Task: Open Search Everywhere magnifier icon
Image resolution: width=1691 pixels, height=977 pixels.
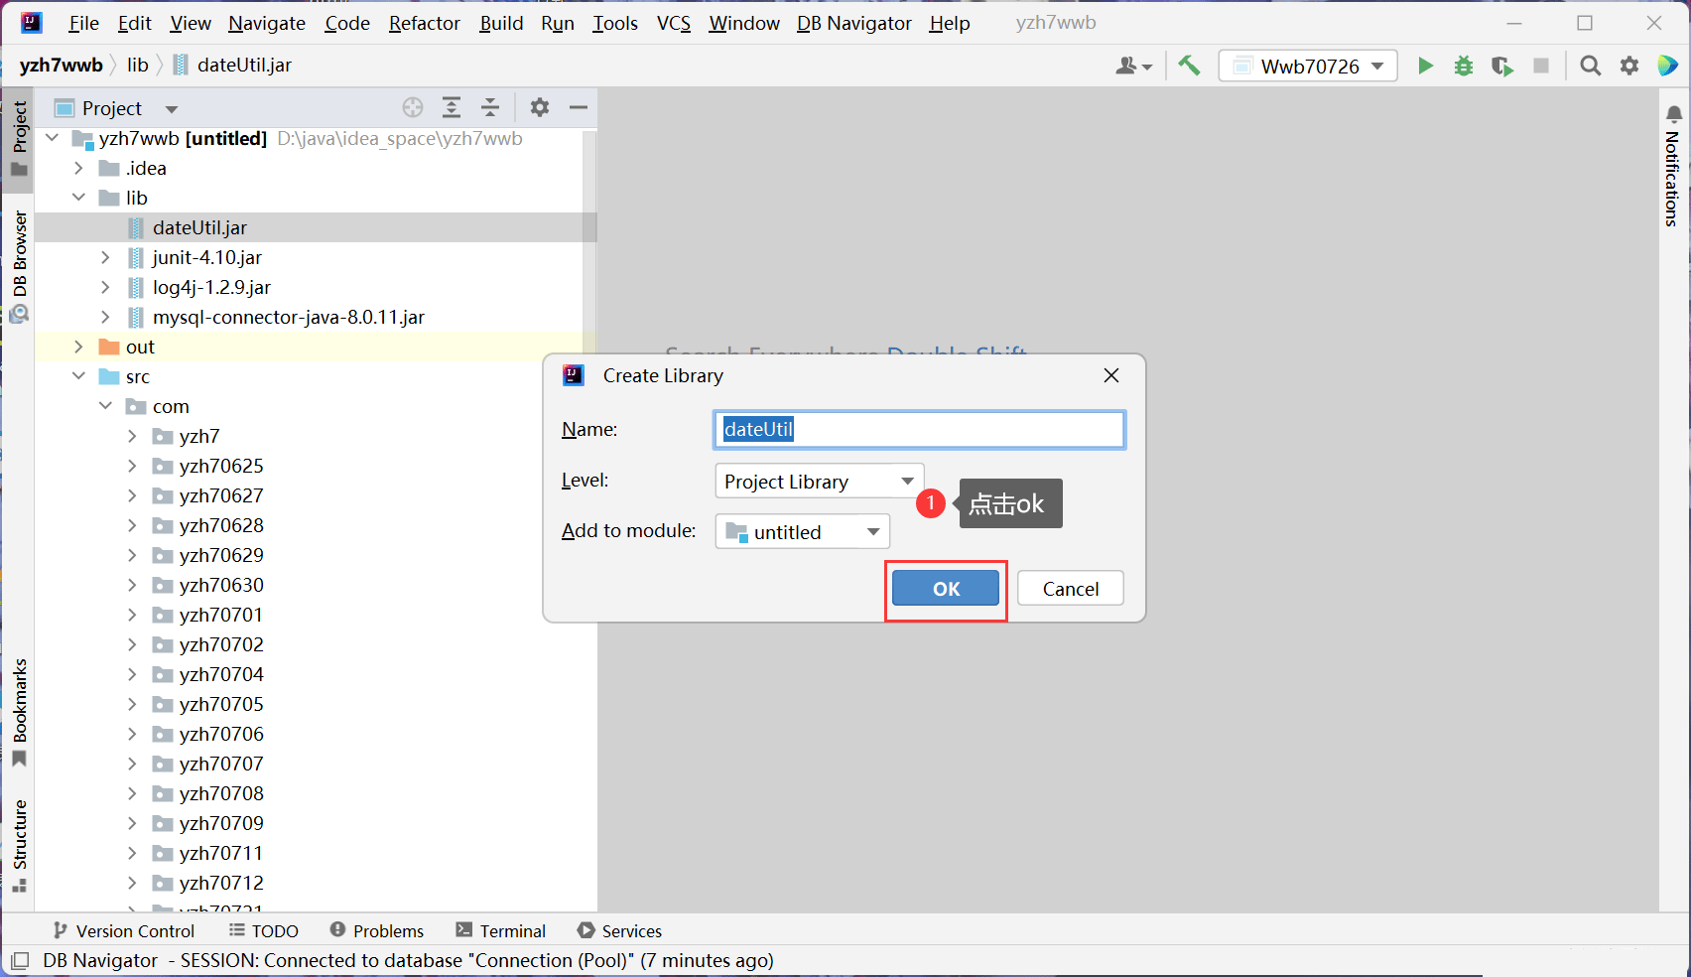Action: point(1590,66)
